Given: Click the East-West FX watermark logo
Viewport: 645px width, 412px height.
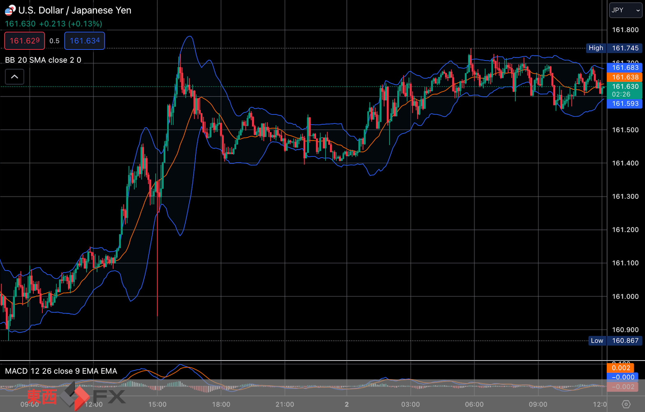Looking at the screenshot, I should point(76,396).
